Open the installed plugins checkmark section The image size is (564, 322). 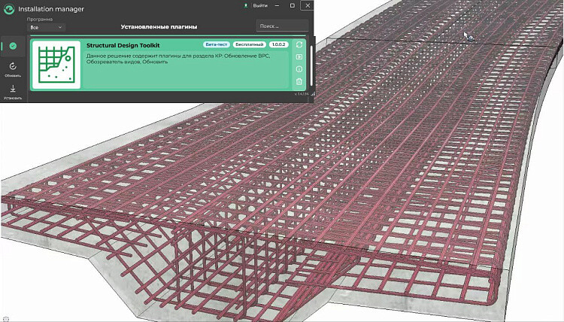click(11, 46)
